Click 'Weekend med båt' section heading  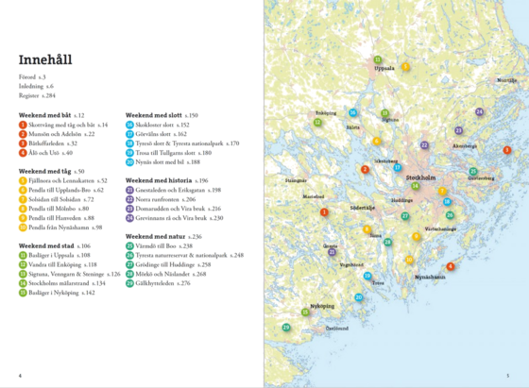pyautogui.click(x=45, y=115)
